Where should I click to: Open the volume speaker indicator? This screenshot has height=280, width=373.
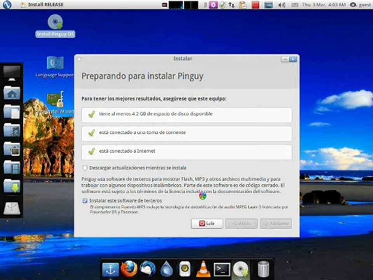[x=282, y=5]
